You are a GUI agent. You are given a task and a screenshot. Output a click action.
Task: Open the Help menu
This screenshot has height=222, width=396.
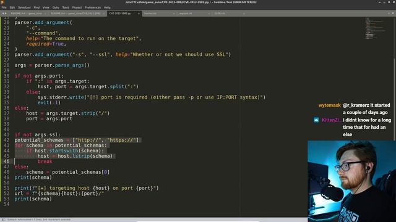click(107, 7)
